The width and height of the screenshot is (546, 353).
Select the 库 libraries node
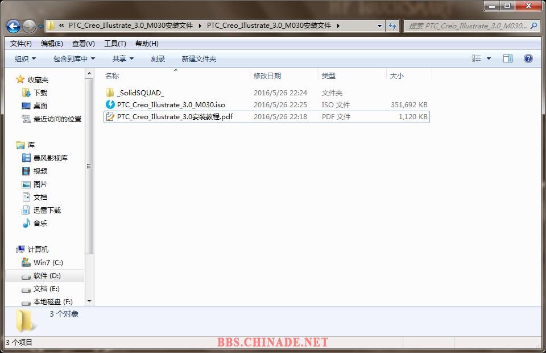coord(31,145)
